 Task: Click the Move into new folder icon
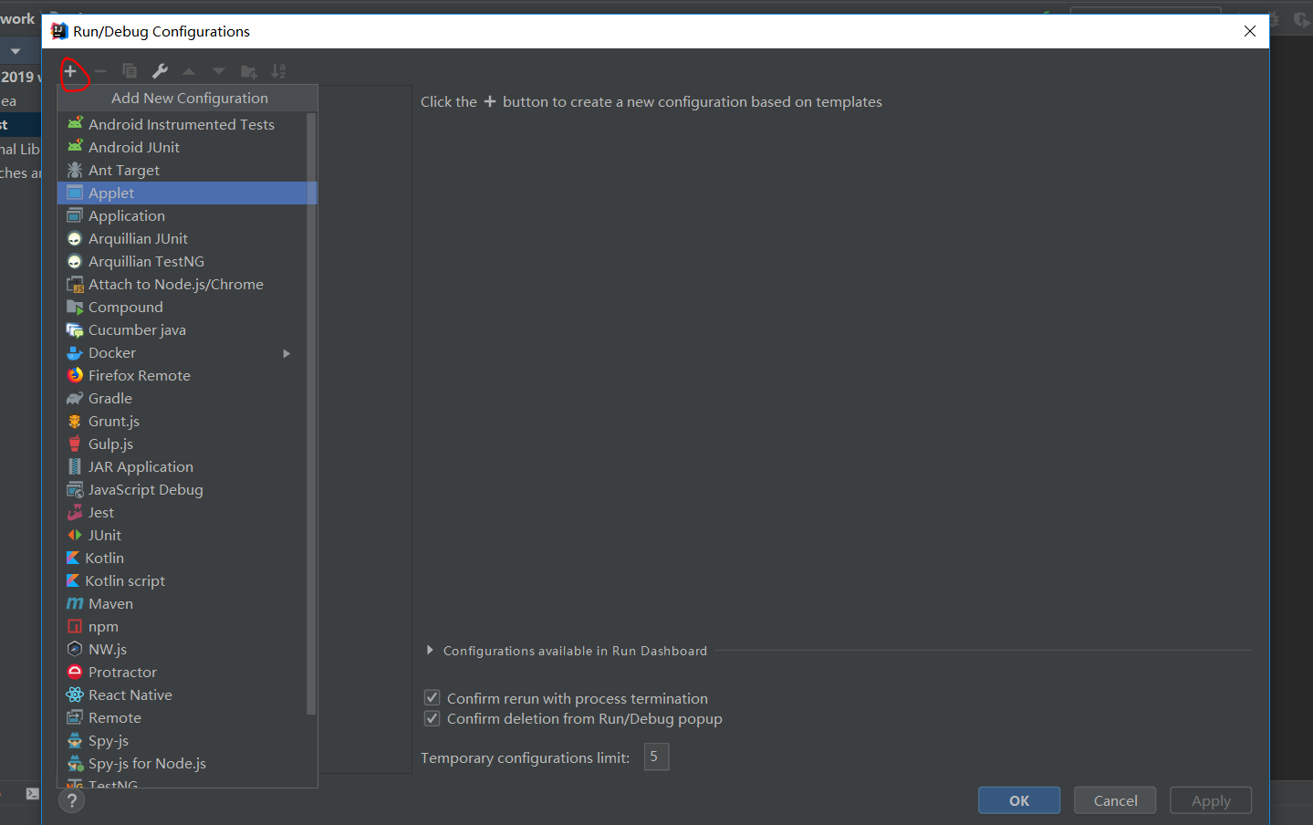(x=248, y=71)
